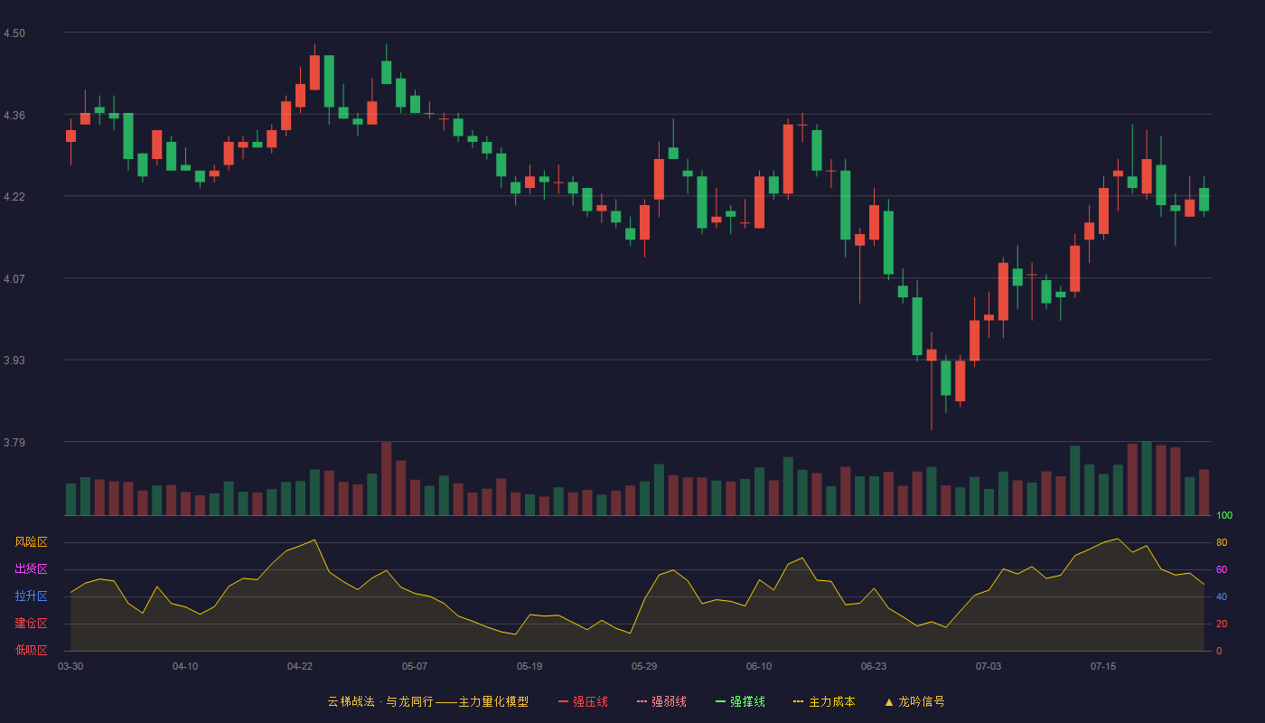Click the yellow dotted marker for 主力成本

798,701
